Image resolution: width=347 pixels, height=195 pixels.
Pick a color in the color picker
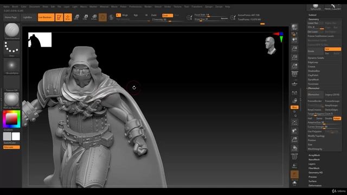[x=11, y=119]
